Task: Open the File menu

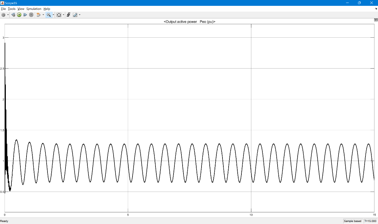Action: (3, 9)
